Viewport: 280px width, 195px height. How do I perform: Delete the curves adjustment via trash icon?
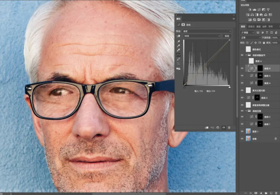point(229,128)
